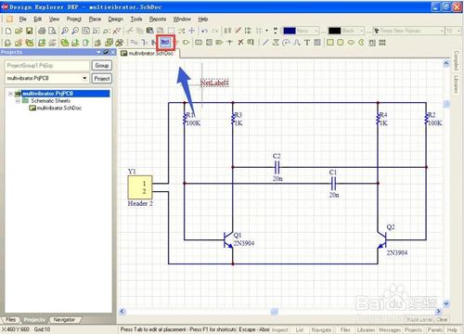Click the Undo arrow icon
This screenshot has height=334, width=464.
tap(204, 31)
